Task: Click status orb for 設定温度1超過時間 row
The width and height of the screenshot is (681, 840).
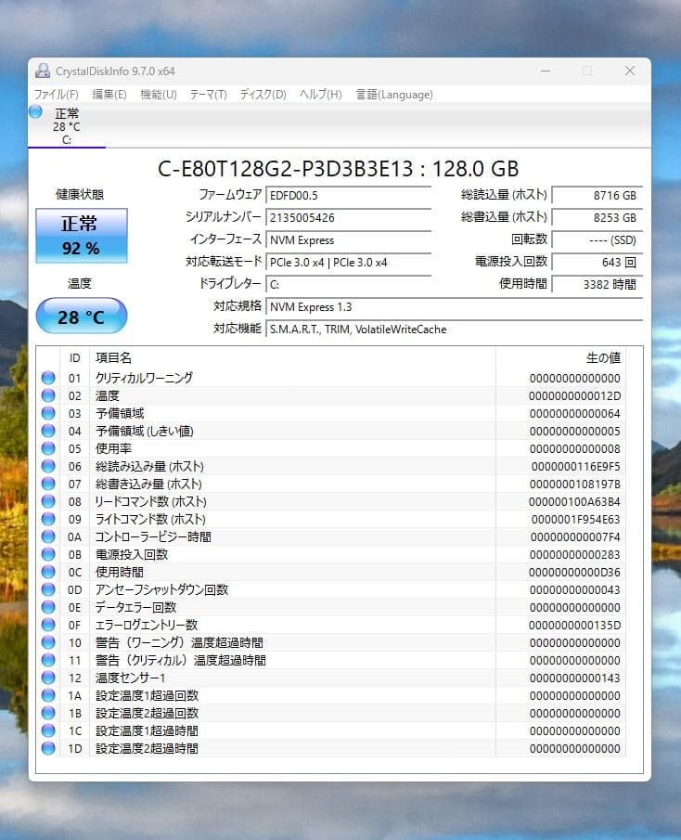Action: 48,730
